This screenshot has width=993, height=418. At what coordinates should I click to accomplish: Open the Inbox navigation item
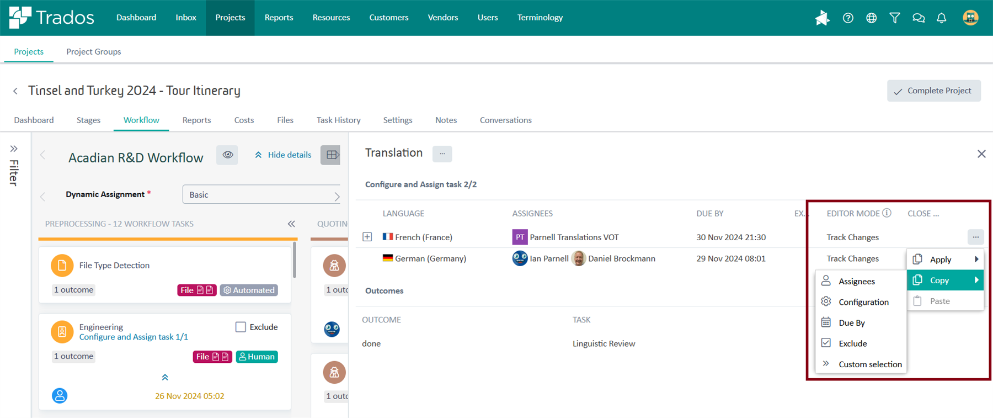[186, 18]
